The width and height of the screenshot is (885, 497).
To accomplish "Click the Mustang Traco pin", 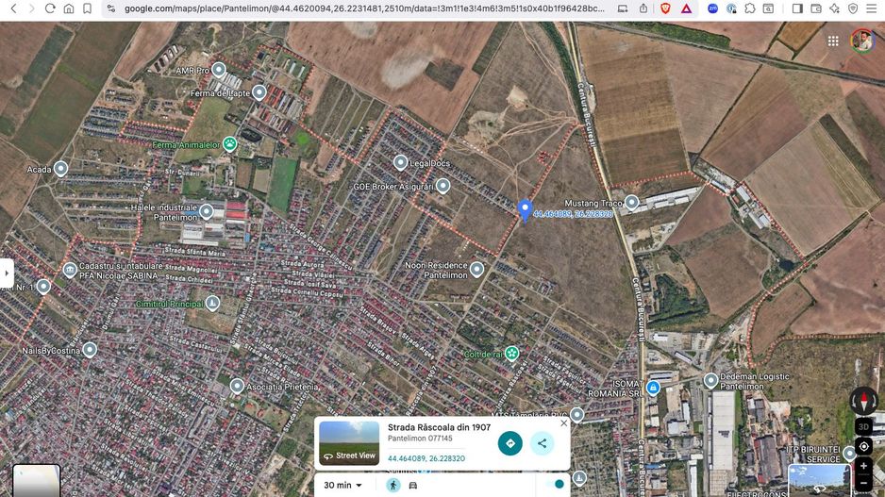I will (631, 203).
